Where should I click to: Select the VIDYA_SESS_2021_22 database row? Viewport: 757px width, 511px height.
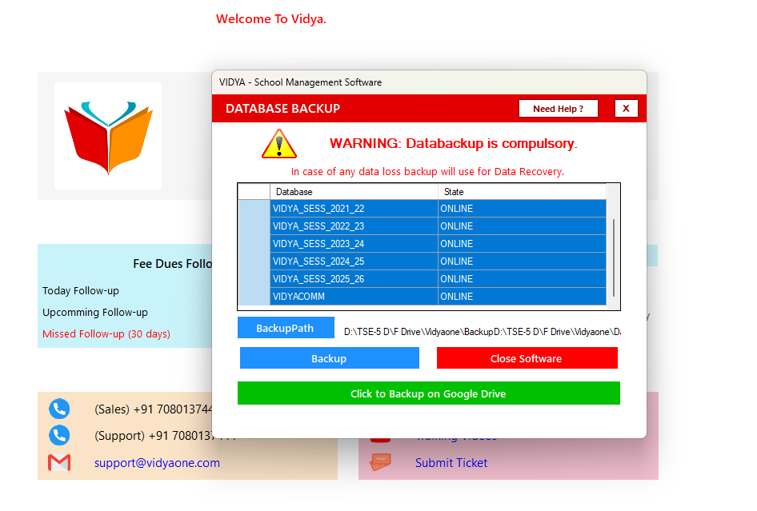423,209
